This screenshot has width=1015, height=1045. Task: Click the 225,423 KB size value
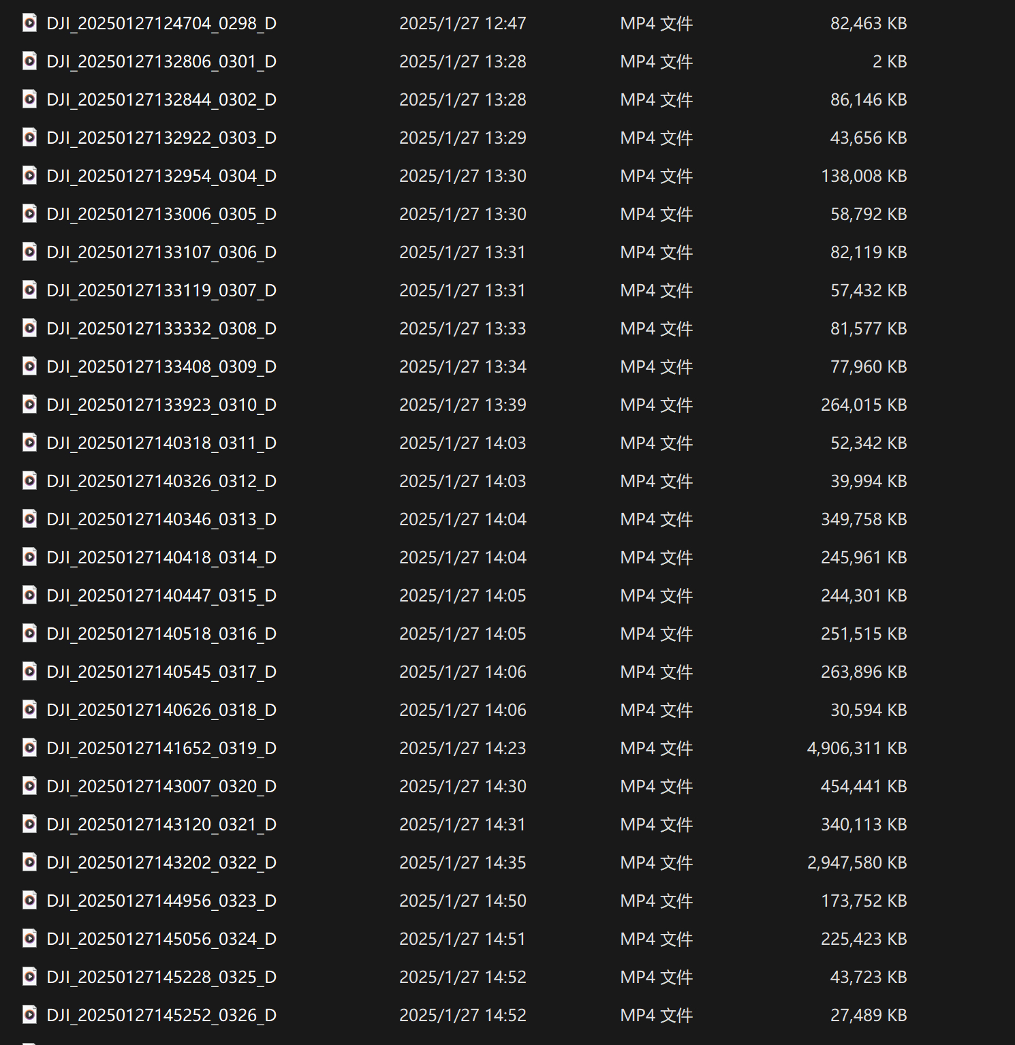coord(864,939)
